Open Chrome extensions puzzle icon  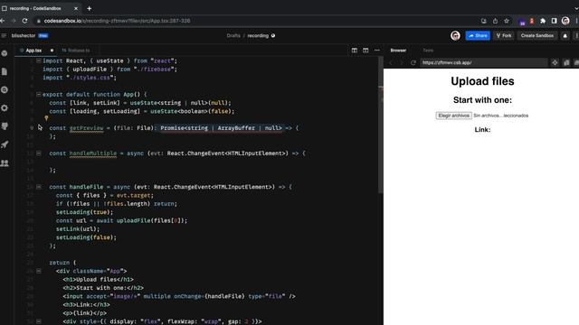point(543,21)
